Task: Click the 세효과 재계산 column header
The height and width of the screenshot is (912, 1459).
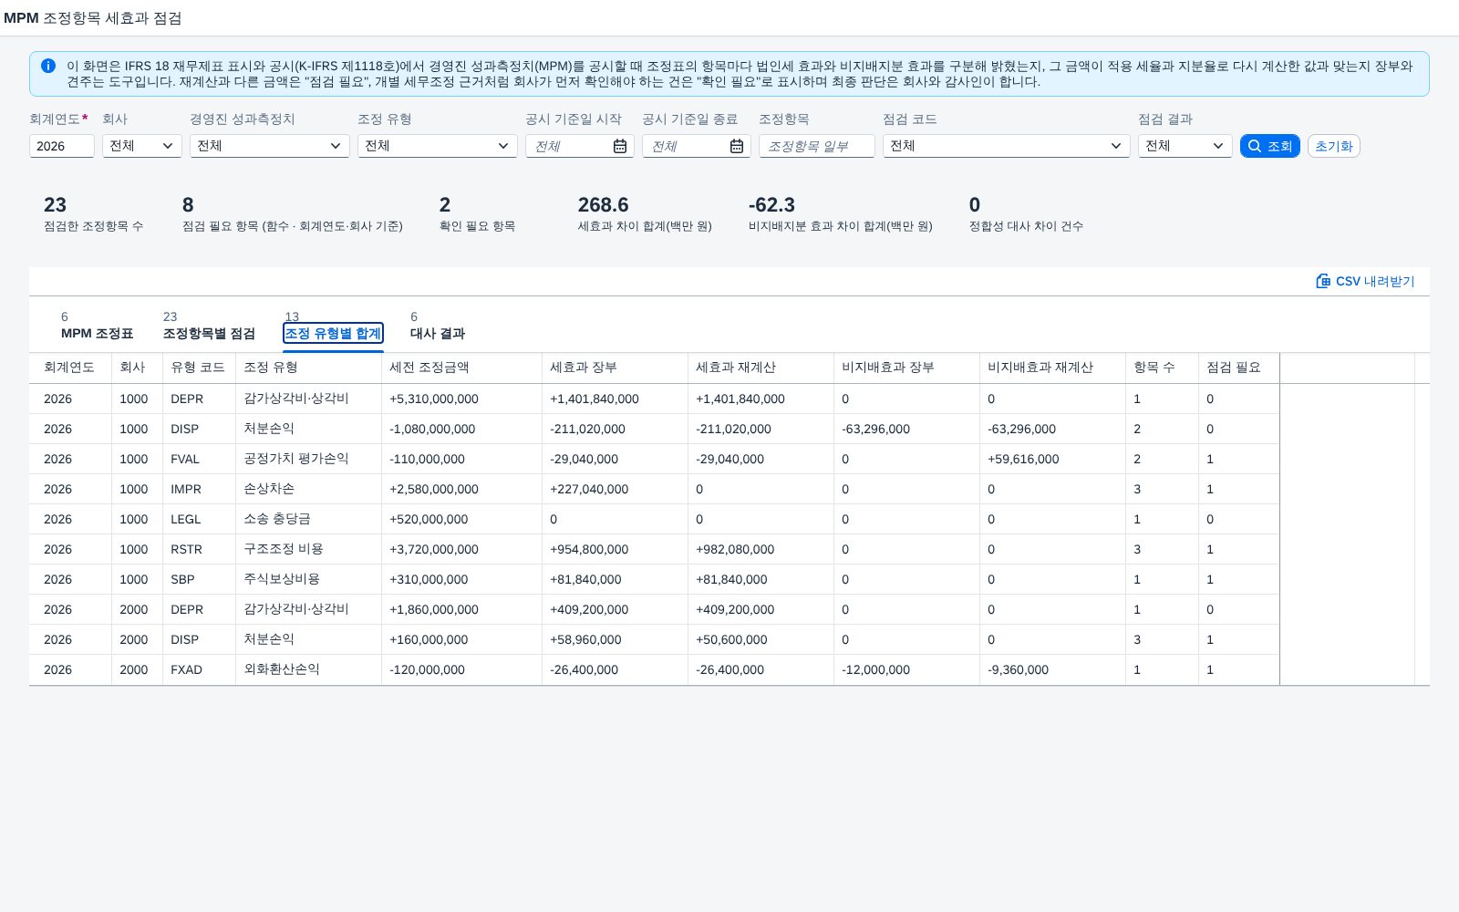Action: [x=761, y=368]
